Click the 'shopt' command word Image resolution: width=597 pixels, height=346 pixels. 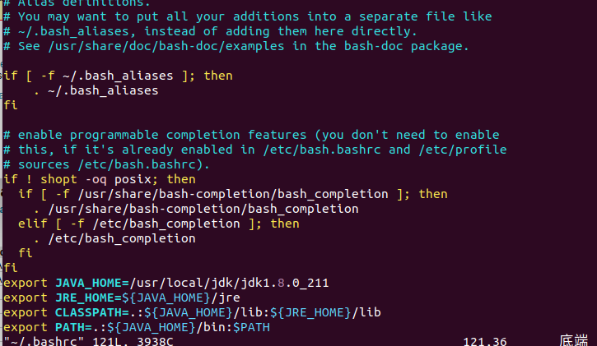[58, 179]
